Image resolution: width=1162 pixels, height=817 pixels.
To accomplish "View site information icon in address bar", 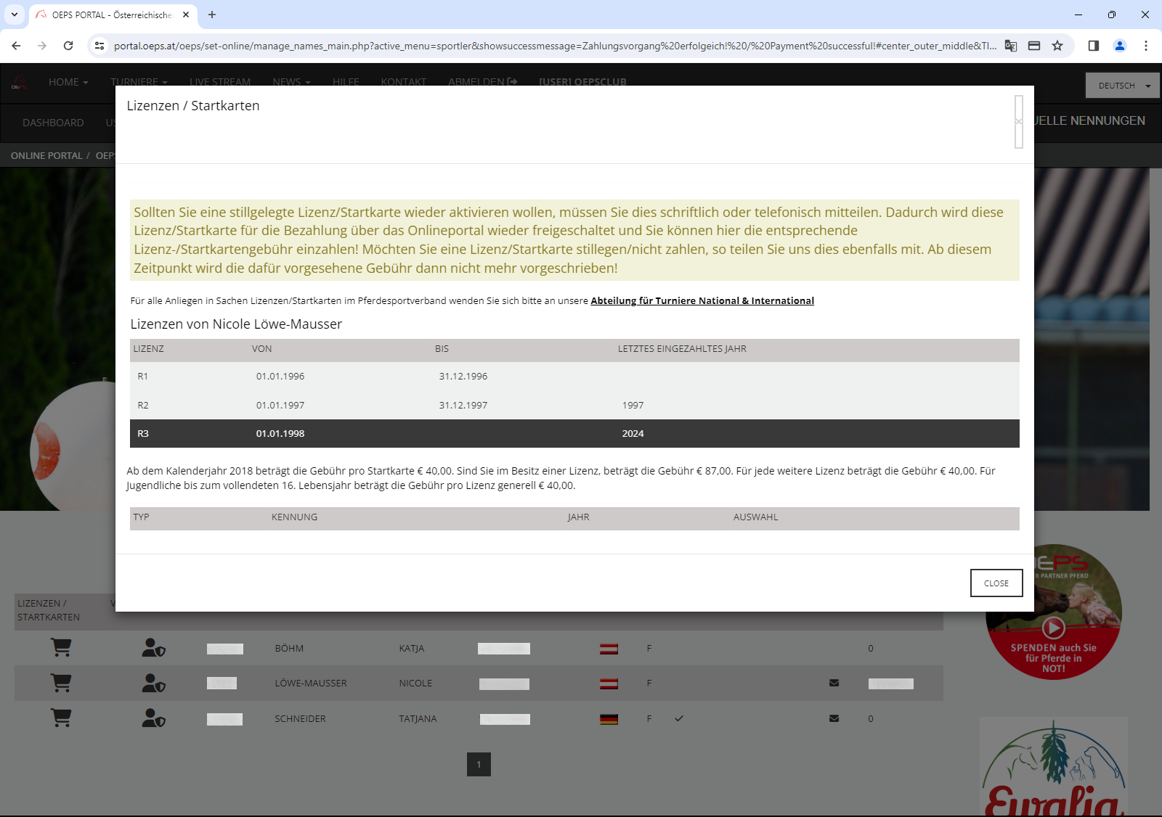I will (100, 46).
